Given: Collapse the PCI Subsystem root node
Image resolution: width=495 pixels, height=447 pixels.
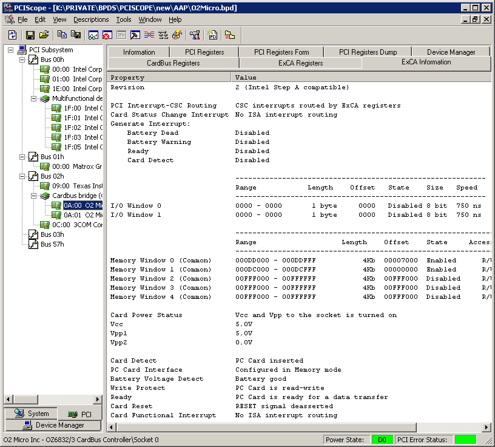Looking at the screenshot, I should (11, 50).
